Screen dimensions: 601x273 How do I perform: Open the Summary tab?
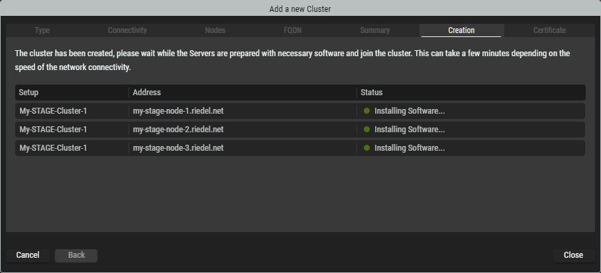click(x=375, y=30)
